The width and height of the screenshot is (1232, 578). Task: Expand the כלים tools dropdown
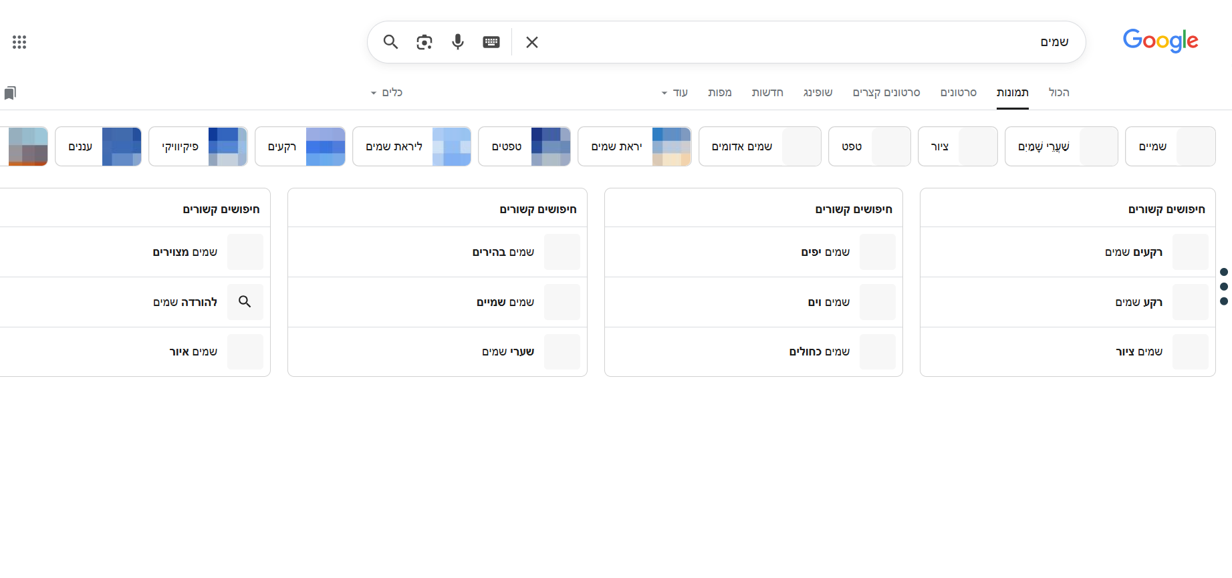coord(386,92)
